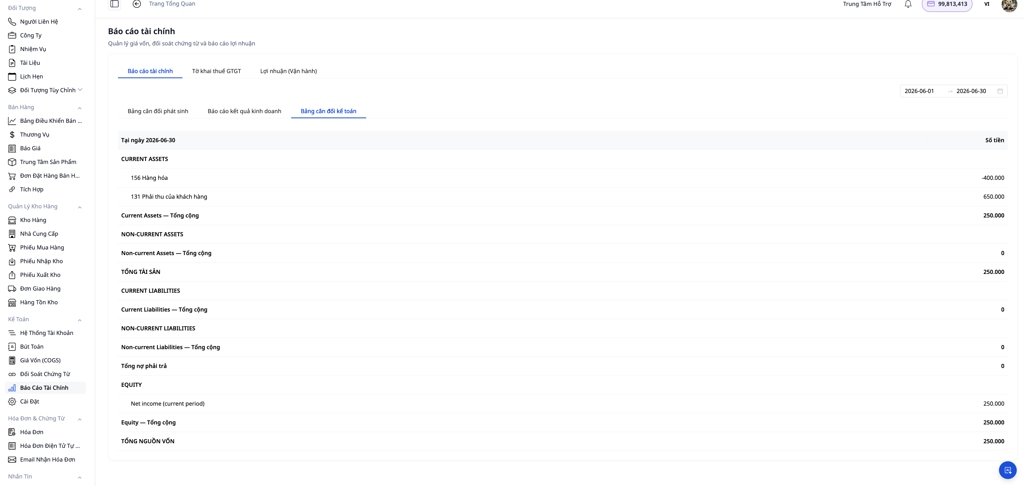Switch to Lợi nhuận (Vận hành) tab
This screenshot has height=486, width=1024.
[x=288, y=71]
